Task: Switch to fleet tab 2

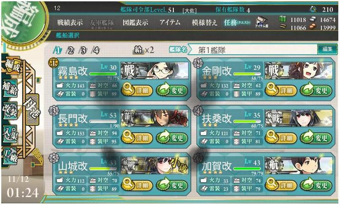Action: tap(70, 50)
